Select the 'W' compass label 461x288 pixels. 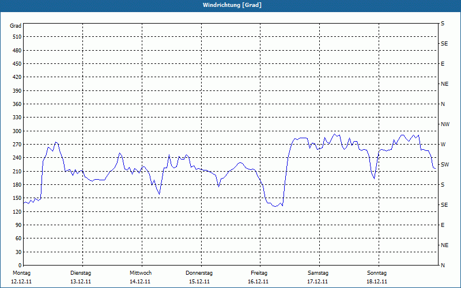[443, 145]
